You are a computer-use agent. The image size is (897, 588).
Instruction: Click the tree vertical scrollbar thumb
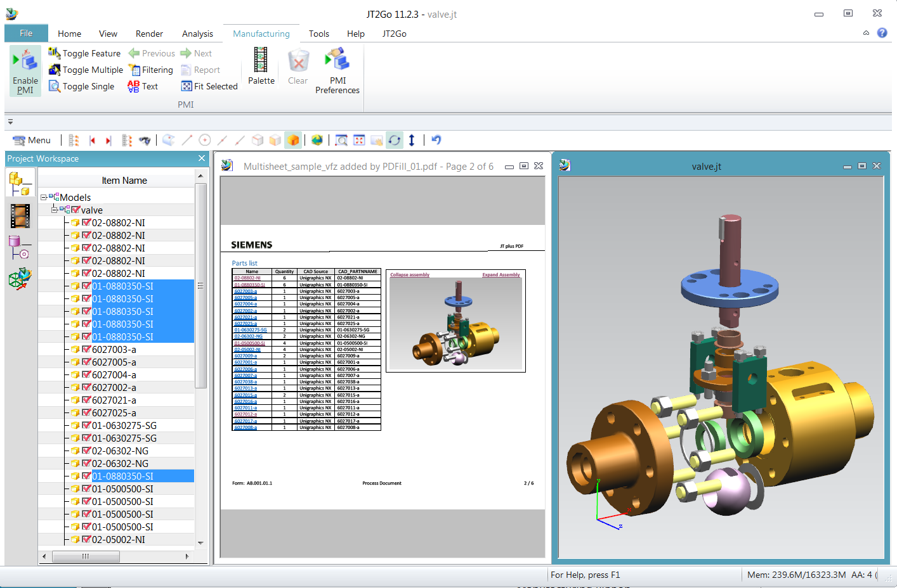click(200, 286)
